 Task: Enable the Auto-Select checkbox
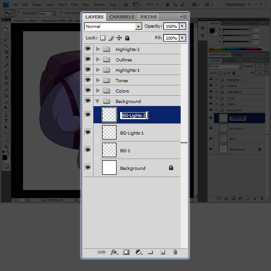20,13
